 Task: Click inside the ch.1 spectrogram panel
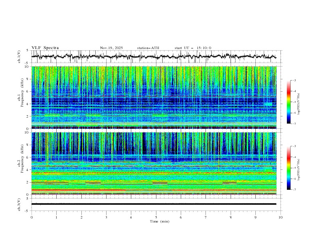(x=154, y=97)
